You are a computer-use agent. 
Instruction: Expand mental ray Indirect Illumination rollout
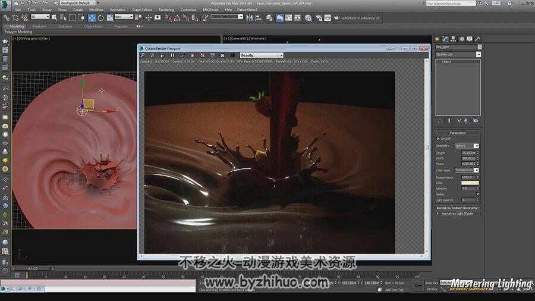(x=458, y=208)
